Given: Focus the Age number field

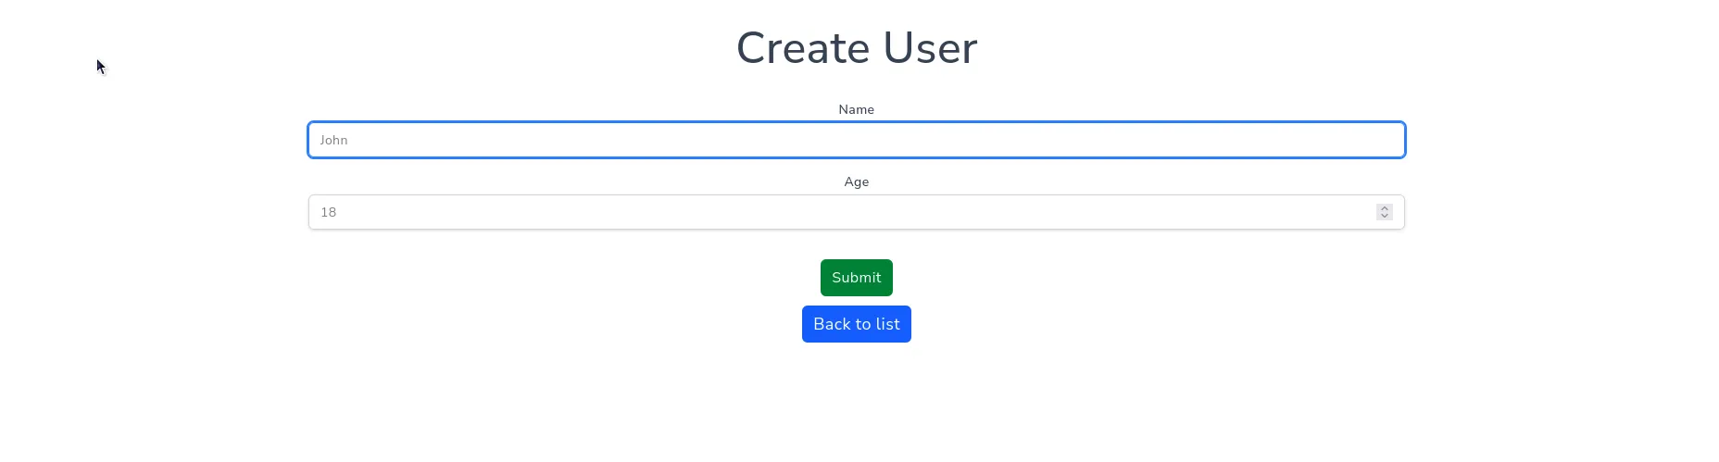Looking at the screenshot, I should (x=857, y=212).
